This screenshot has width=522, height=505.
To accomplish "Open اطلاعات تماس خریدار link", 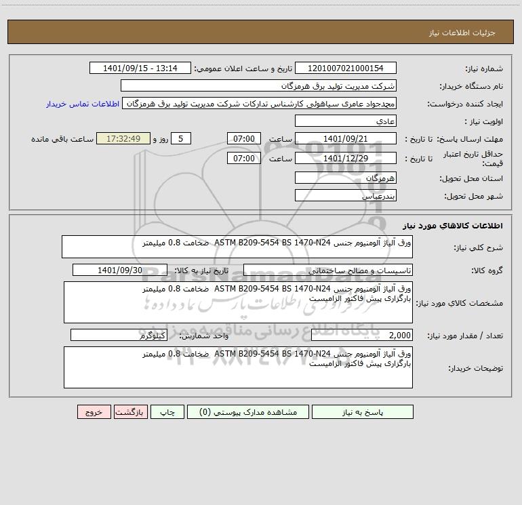I will click(83, 104).
